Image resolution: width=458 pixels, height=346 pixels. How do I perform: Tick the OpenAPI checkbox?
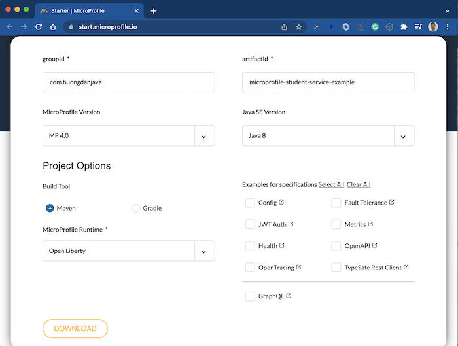coord(336,246)
